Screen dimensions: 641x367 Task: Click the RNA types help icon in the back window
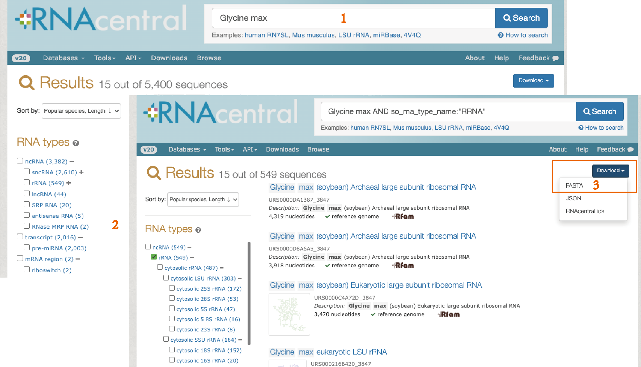point(76,143)
